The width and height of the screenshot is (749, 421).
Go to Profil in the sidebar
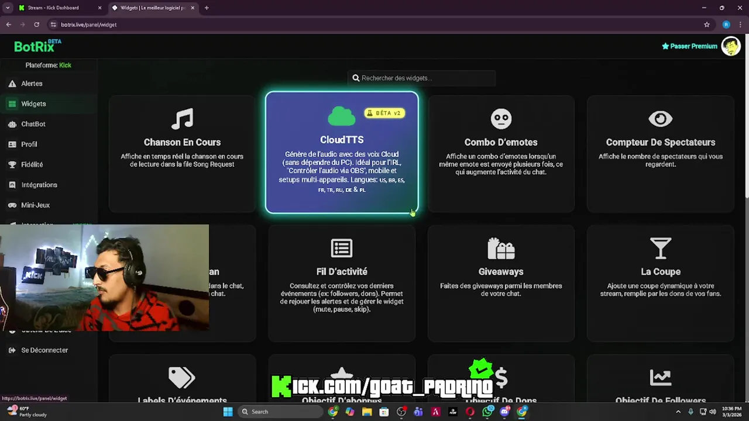pos(49,144)
